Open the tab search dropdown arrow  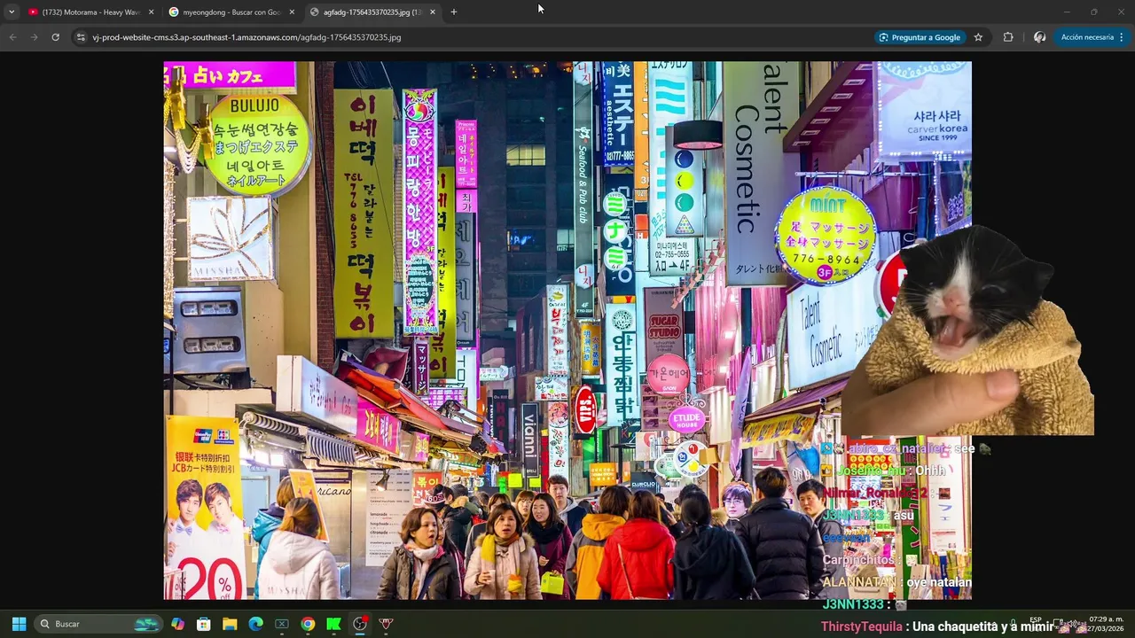pos(11,12)
